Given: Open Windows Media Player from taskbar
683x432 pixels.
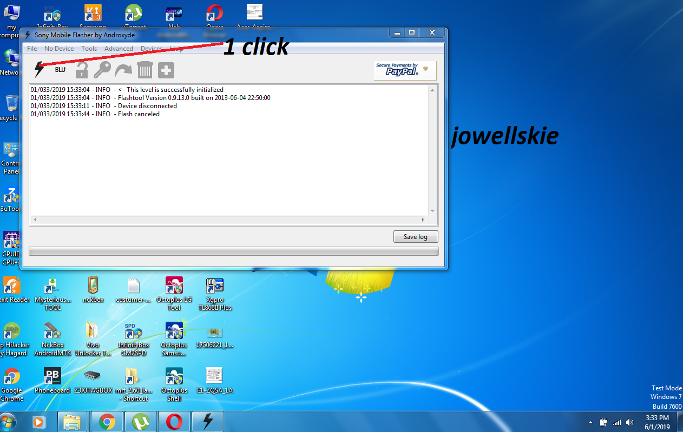Looking at the screenshot, I should click(39, 422).
